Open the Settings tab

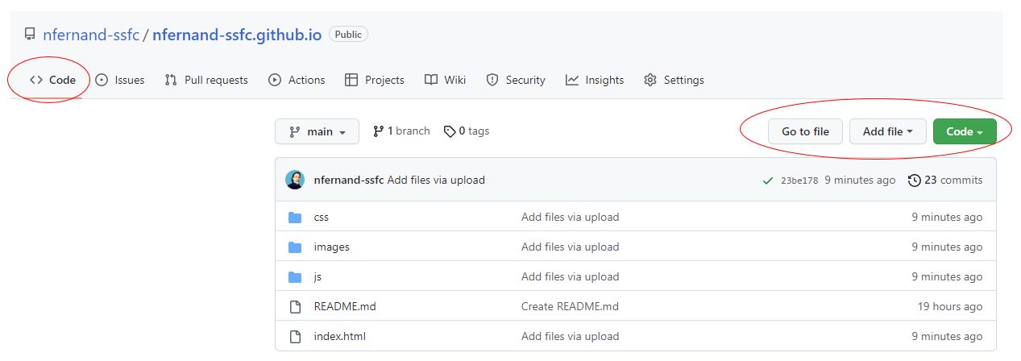coord(674,80)
